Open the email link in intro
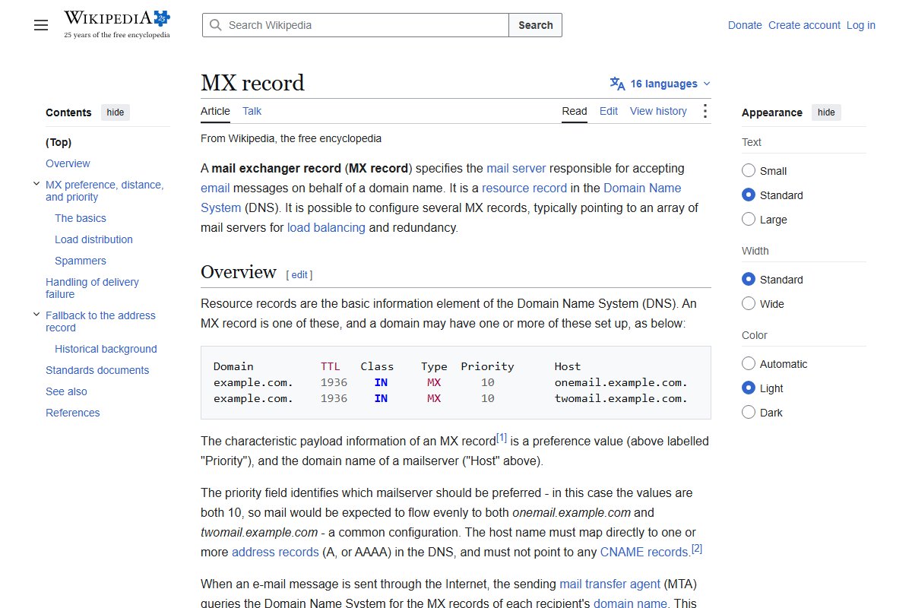This screenshot has width=912, height=608. tap(215, 188)
